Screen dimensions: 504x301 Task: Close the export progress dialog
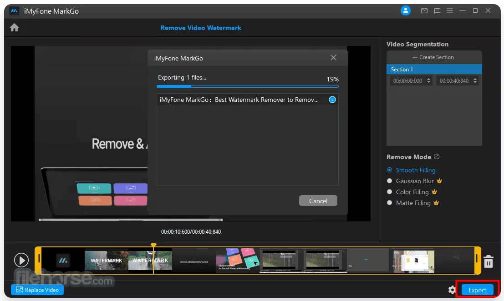[333, 57]
